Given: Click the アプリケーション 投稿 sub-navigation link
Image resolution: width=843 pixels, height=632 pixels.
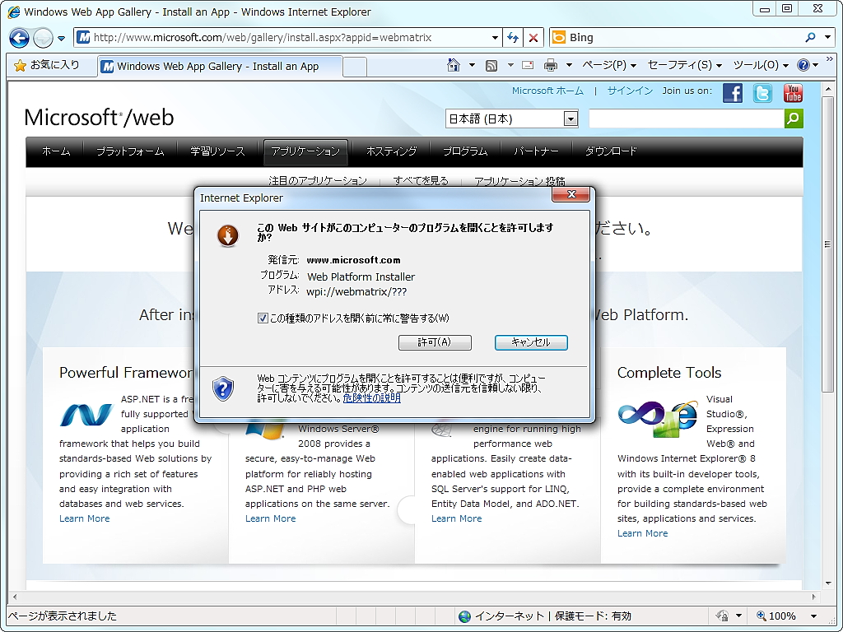Looking at the screenshot, I should tap(519, 181).
